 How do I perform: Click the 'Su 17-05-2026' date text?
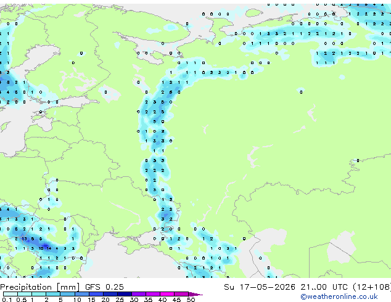(x=260, y=287)
